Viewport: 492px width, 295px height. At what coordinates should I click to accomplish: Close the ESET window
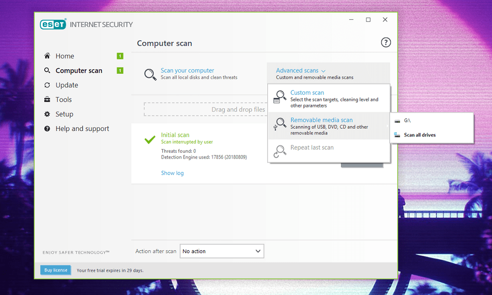click(x=385, y=20)
